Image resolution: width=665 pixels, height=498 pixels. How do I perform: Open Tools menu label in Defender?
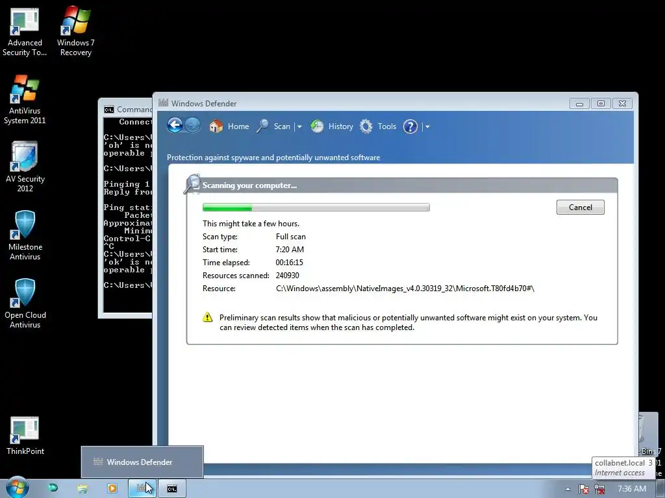pyautogui.click(x=387, y=126)
